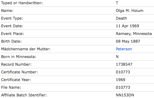The image size is (154, 98).
Task: Click the Event Place value Ramsey, Minnesota
Action: pyautogui.click(x=134, y=34)
